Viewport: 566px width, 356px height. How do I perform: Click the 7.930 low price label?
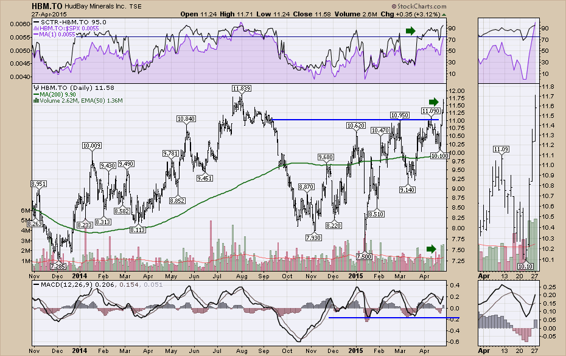tap(313, 238)
